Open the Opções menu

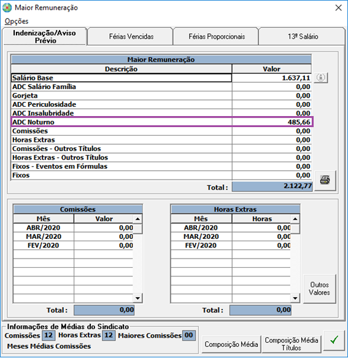[x=17, y=21]
